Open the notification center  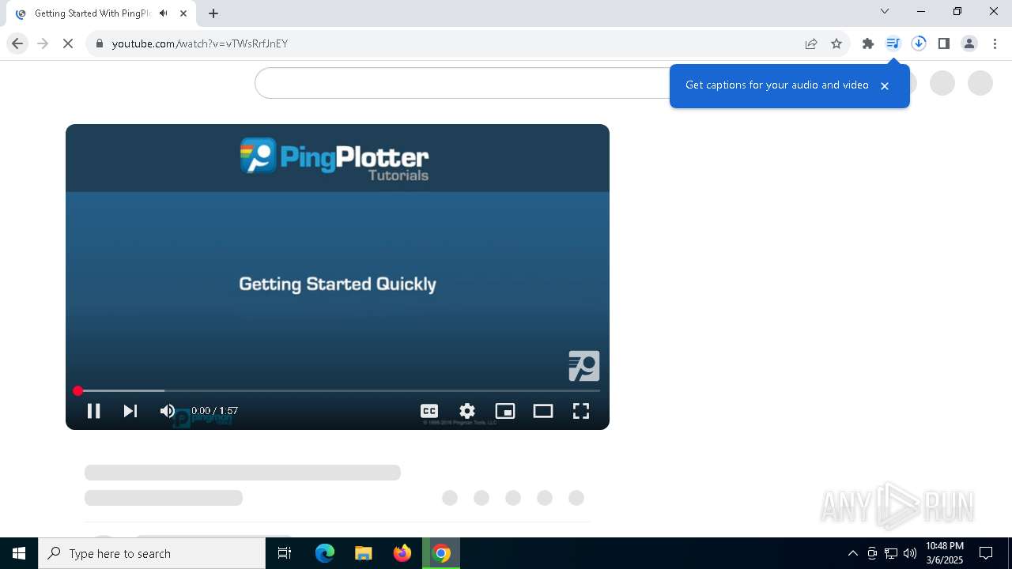[986, 553]
